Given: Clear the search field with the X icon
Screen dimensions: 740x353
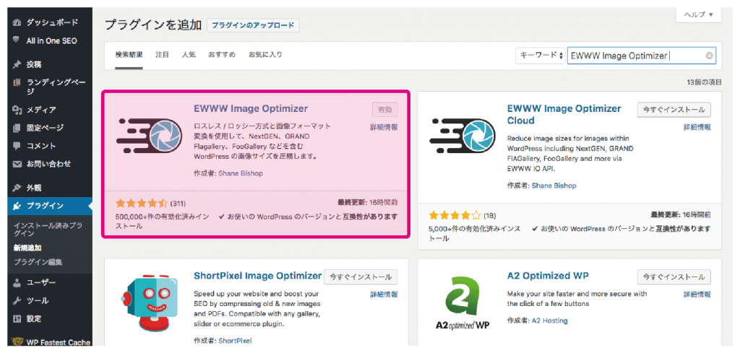Looking at the screenshot, I should click(709, 56).
